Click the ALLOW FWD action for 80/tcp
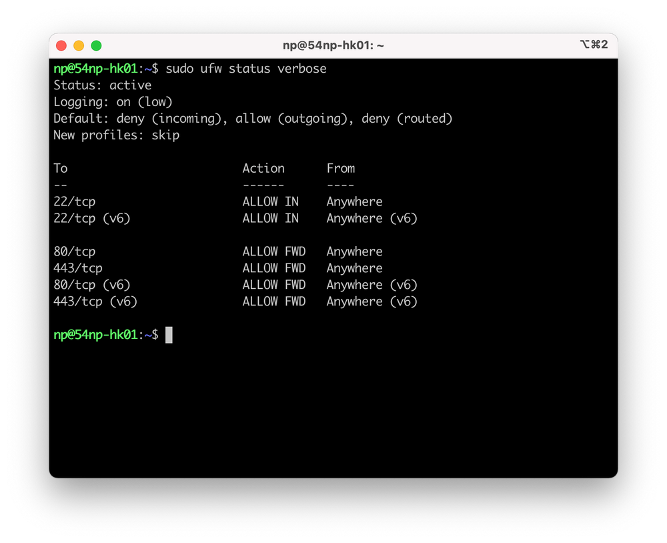Screen dimensions: 667x543 (274, 251)
